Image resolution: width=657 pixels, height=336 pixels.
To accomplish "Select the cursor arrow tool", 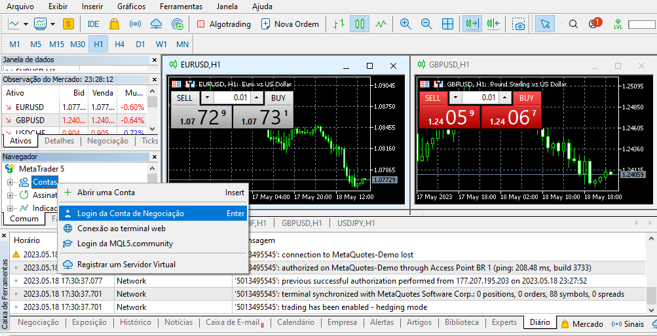I will pos(545,24).
